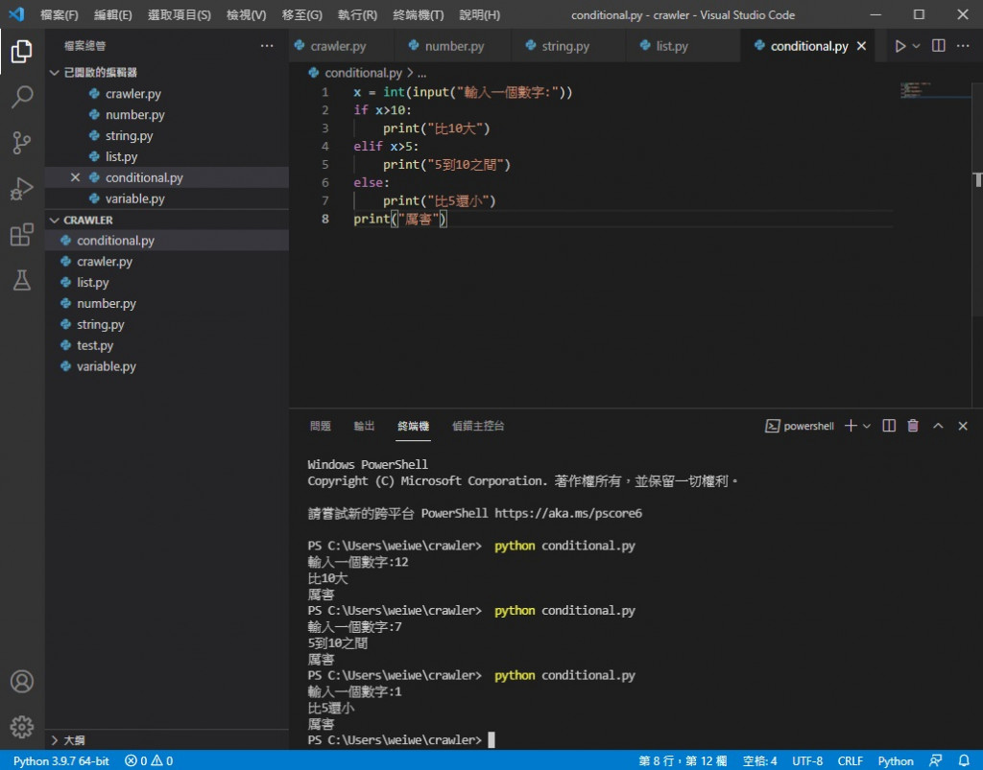The width and height of the screenshot is (983, 770).
Task: Open run options dropdown next to play
Action: tap(917, 46)
